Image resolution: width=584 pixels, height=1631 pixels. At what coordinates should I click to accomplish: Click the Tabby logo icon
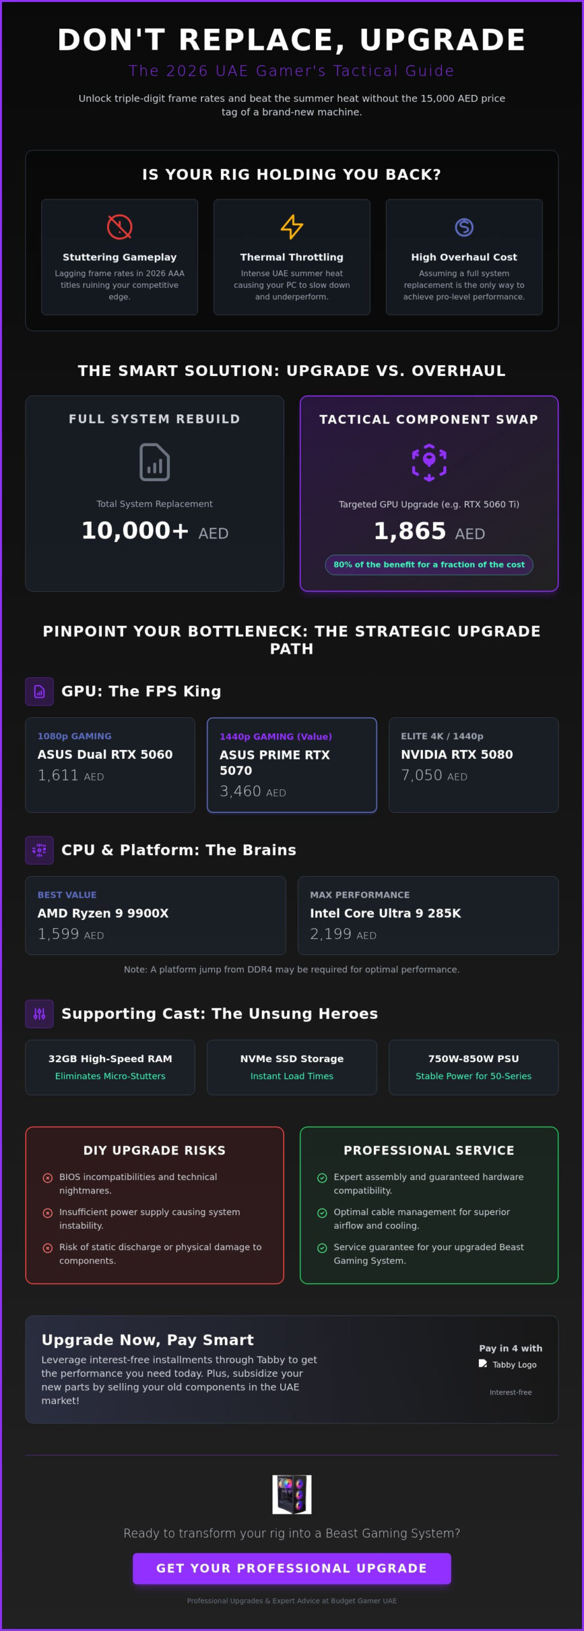483,1363
